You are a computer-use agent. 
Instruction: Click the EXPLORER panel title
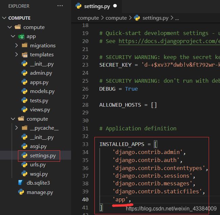pyautogui.click(x=19, y=6)
